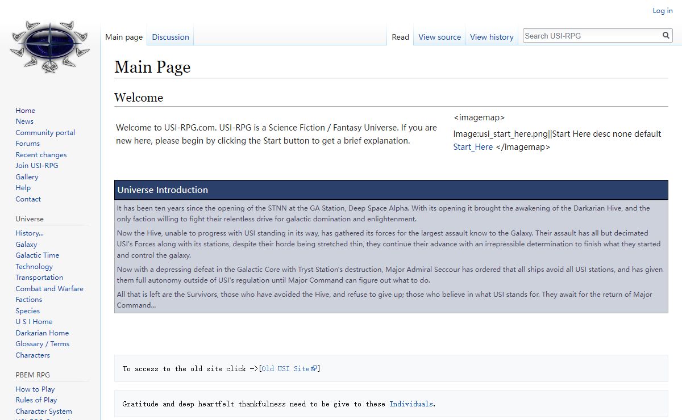The height and width of the screenshot is (420, 682).
Task: Click the search magnifier icon
Action: coord(666,35)
